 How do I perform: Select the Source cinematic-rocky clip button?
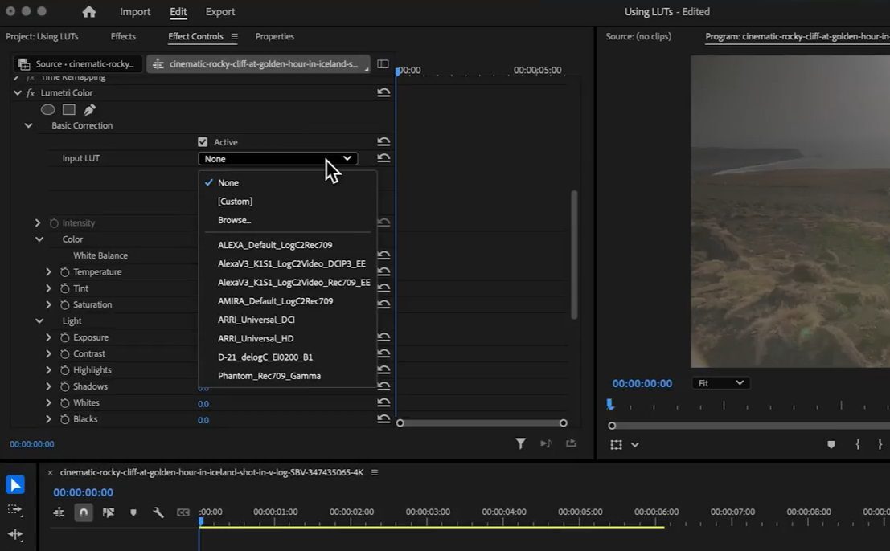pos(78,64)
